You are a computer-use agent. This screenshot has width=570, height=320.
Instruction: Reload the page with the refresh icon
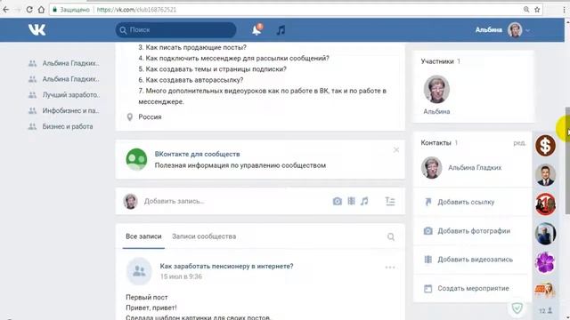tap(29, 10)
